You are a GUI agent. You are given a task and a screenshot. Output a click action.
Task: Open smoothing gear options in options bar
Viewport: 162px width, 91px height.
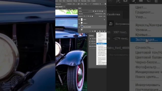pyautogui.click(x=105, y=4)
